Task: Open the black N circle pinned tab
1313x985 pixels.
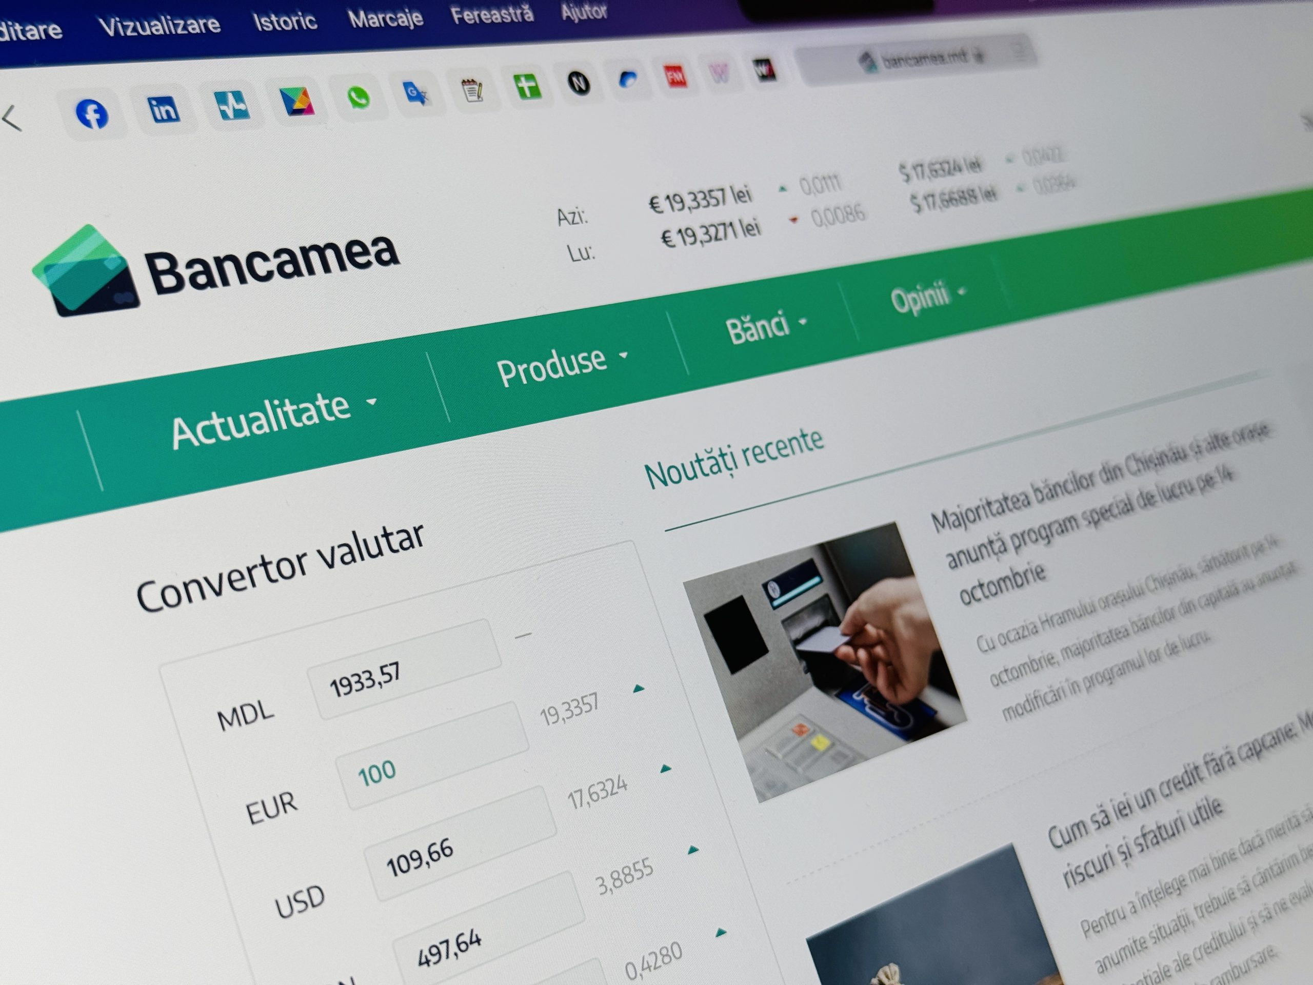Action: pos(579,83)
